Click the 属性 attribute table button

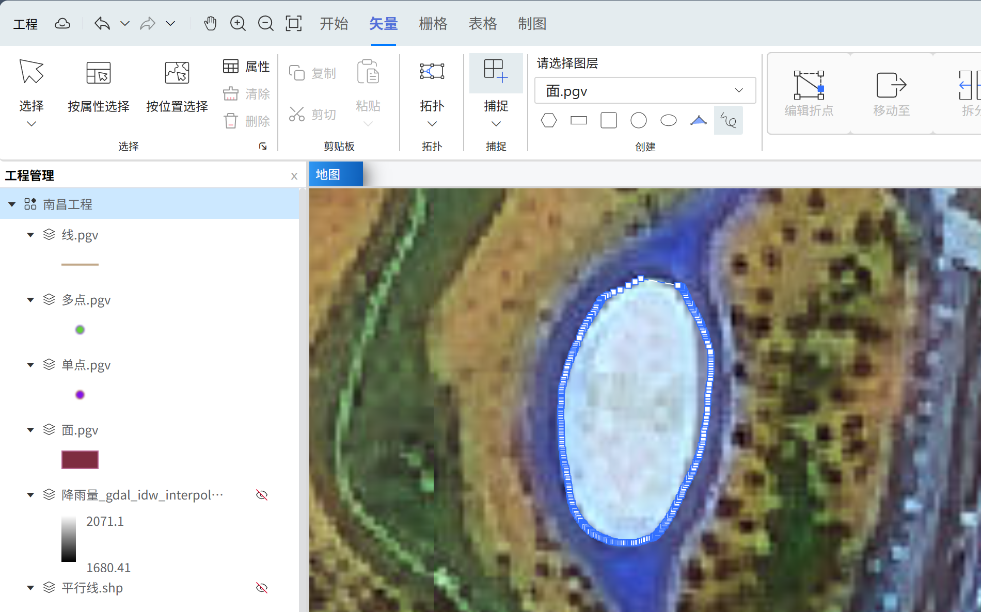click(x=247, y=67)
